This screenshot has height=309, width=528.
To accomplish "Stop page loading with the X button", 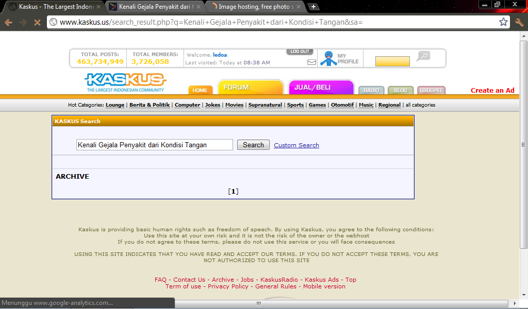I will point(37,23).
